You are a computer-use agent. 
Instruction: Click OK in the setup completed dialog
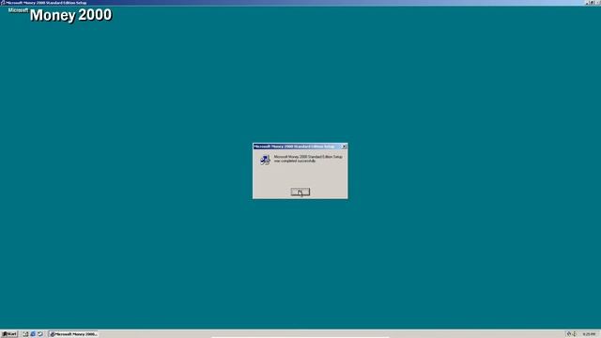pyautogui.click(x=300, y=192)
